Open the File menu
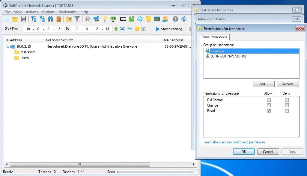307x176 pixels. pos(7,12)
